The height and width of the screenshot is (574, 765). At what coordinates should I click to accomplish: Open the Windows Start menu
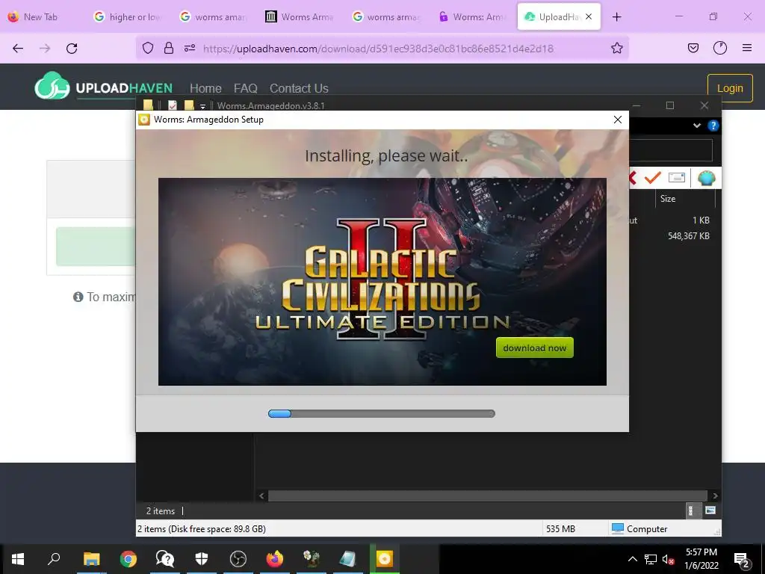pyautogui.click(x=18, y=558)
